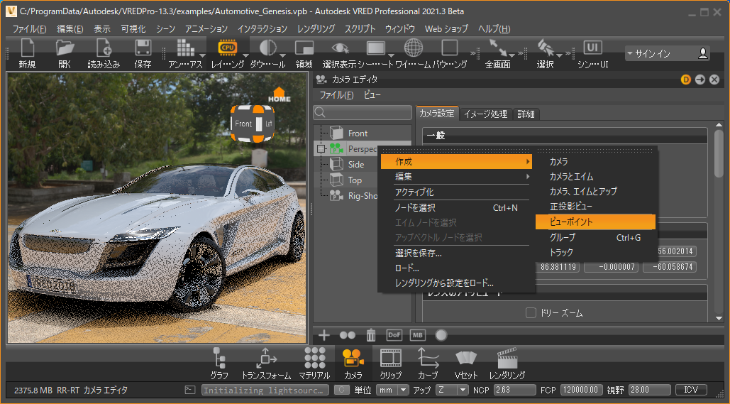Enable the Dolly Zoom (ドリー ズーム) checkbox

(x=531, y=313)
